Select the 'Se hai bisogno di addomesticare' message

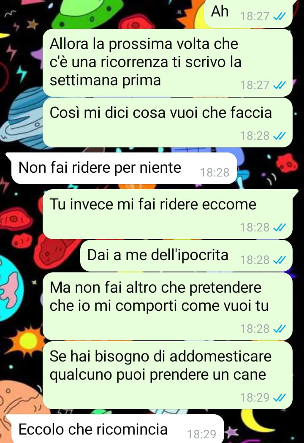tap(167, 375)
